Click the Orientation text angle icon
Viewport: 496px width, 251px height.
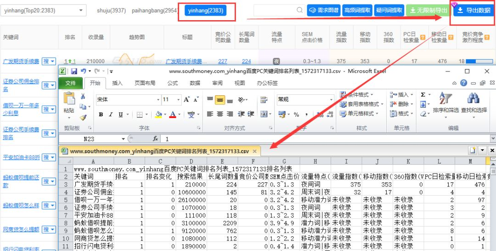point(241,100)
